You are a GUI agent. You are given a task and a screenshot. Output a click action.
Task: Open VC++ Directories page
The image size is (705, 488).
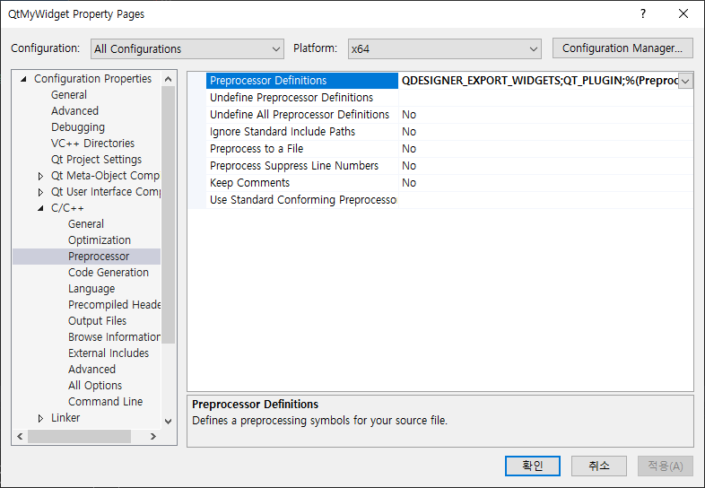point(92,144)
